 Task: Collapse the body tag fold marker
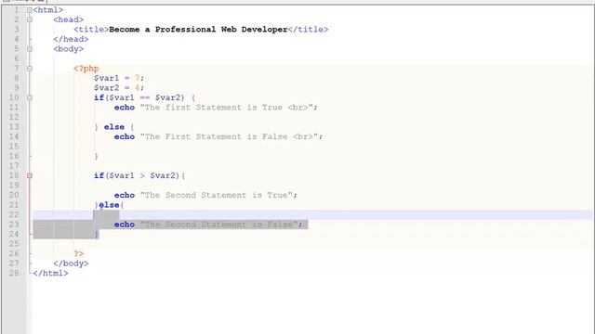[30, 49]
